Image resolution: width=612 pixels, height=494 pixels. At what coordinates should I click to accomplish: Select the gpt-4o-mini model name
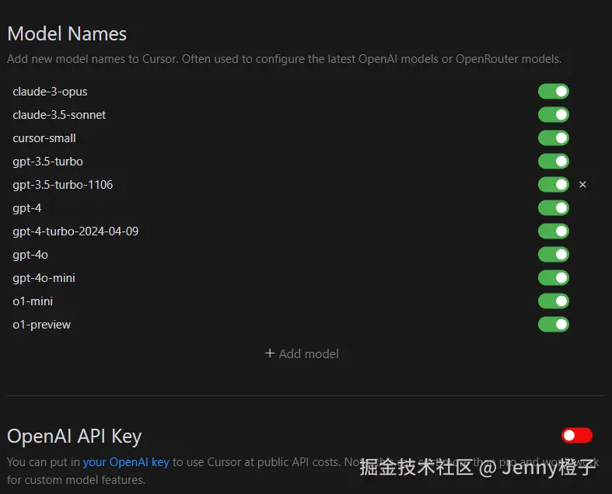44,278
